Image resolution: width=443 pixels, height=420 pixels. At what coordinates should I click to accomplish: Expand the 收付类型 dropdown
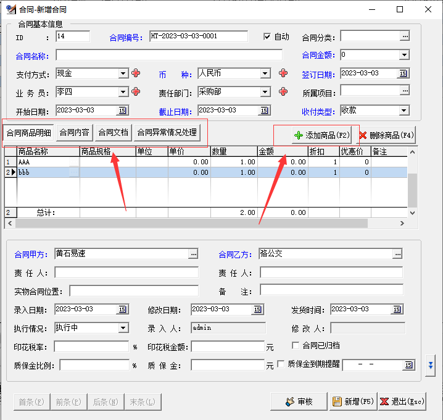coord(404,111)
